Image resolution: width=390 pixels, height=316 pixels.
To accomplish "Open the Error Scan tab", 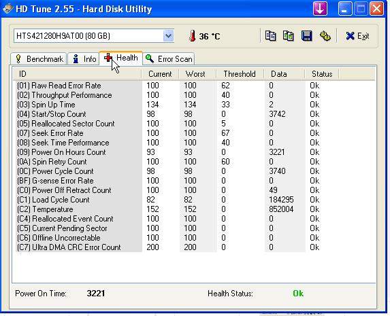I will click(169, 59).
